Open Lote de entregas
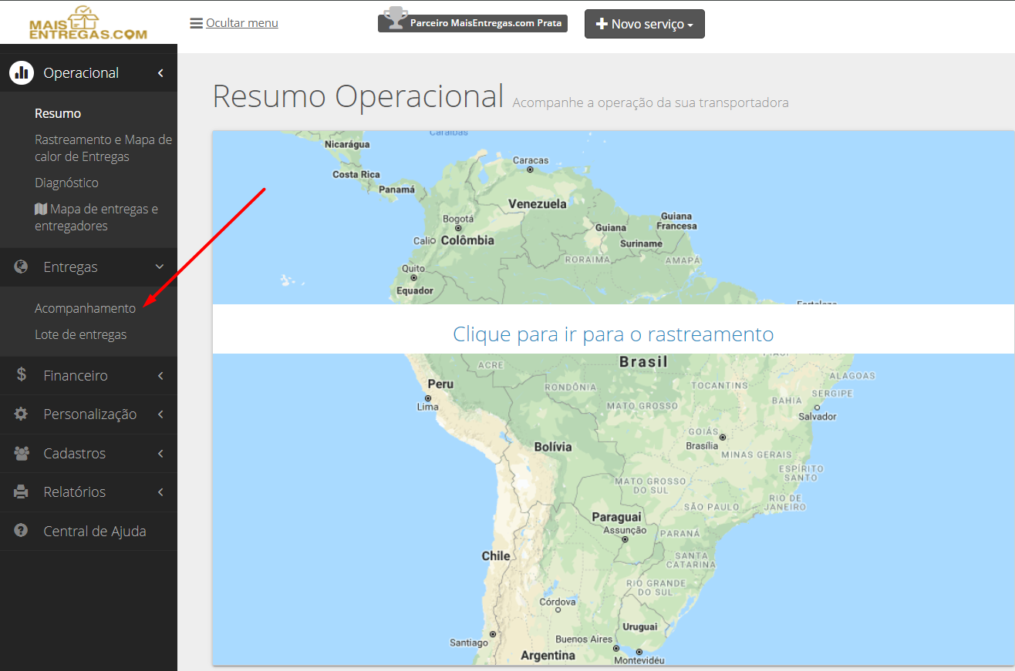The height and width of the screenshot is (671, 1015). [x=80, y=334]
